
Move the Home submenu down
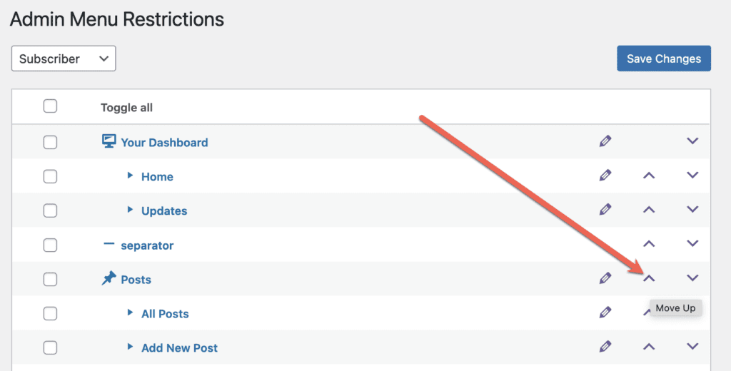692,176
